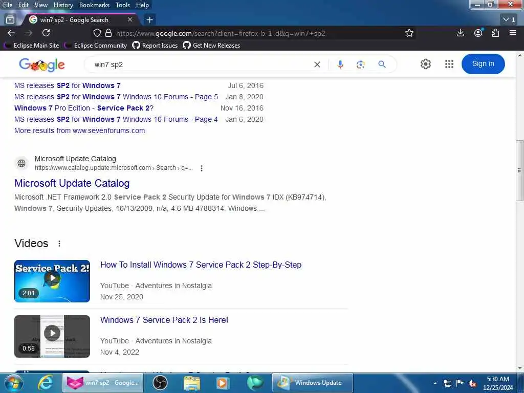Screen dimensions: 524x393
Task: Open the Firefox account icon
Action: coord(478,33)
